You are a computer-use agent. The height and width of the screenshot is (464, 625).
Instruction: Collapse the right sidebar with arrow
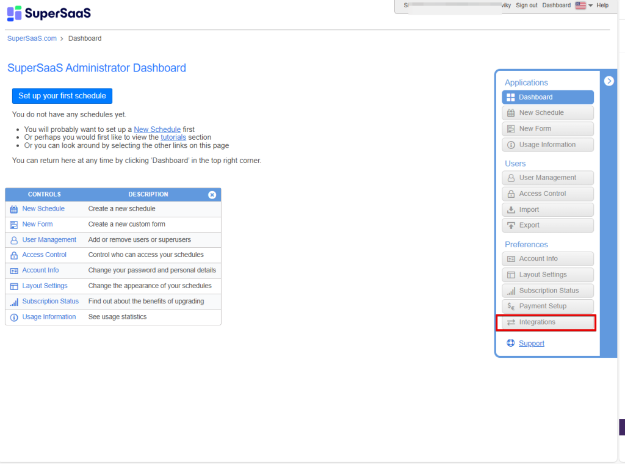point(609,81)
